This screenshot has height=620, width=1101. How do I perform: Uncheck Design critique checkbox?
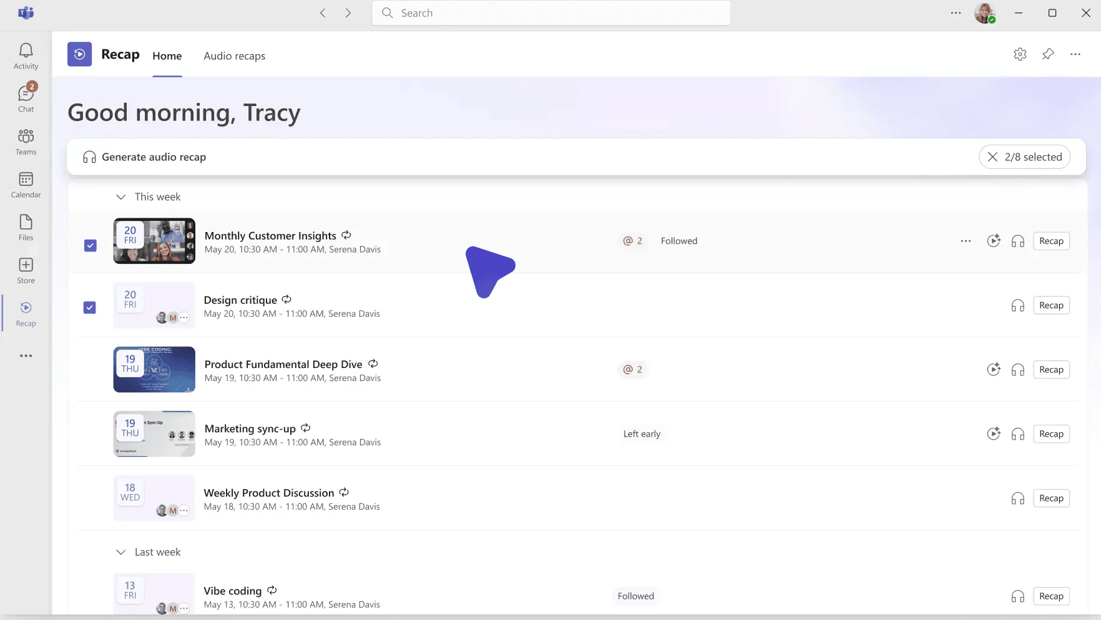[x=90, y=308]
